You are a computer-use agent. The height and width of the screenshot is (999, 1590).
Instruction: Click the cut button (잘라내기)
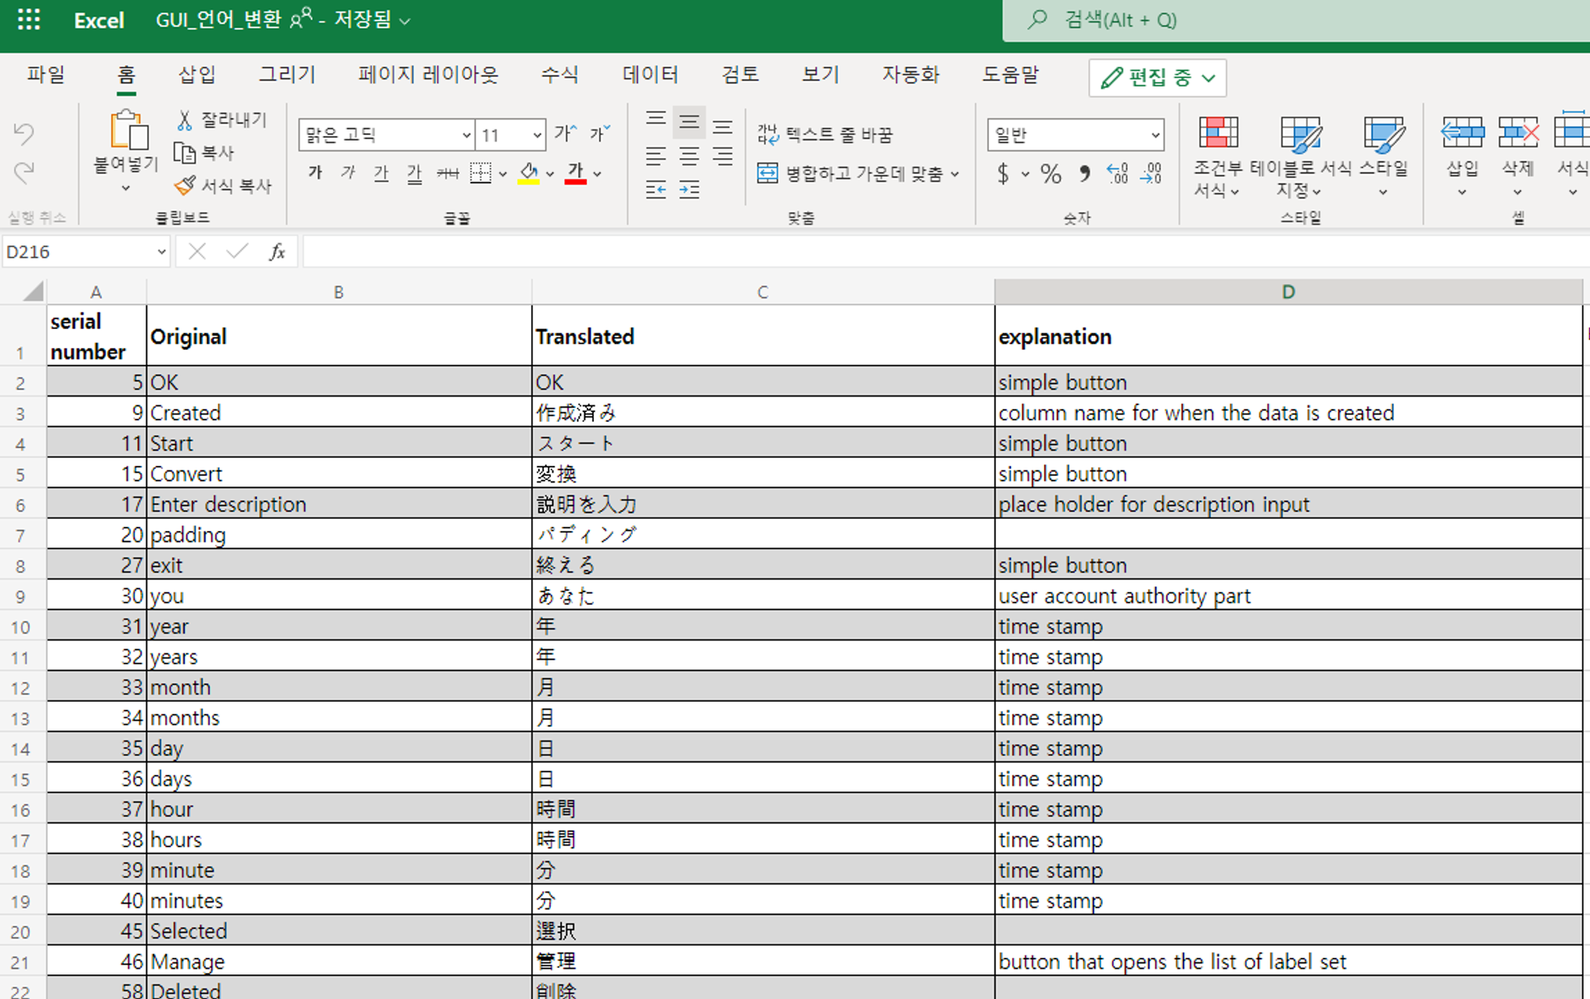[x=223, y=119]
